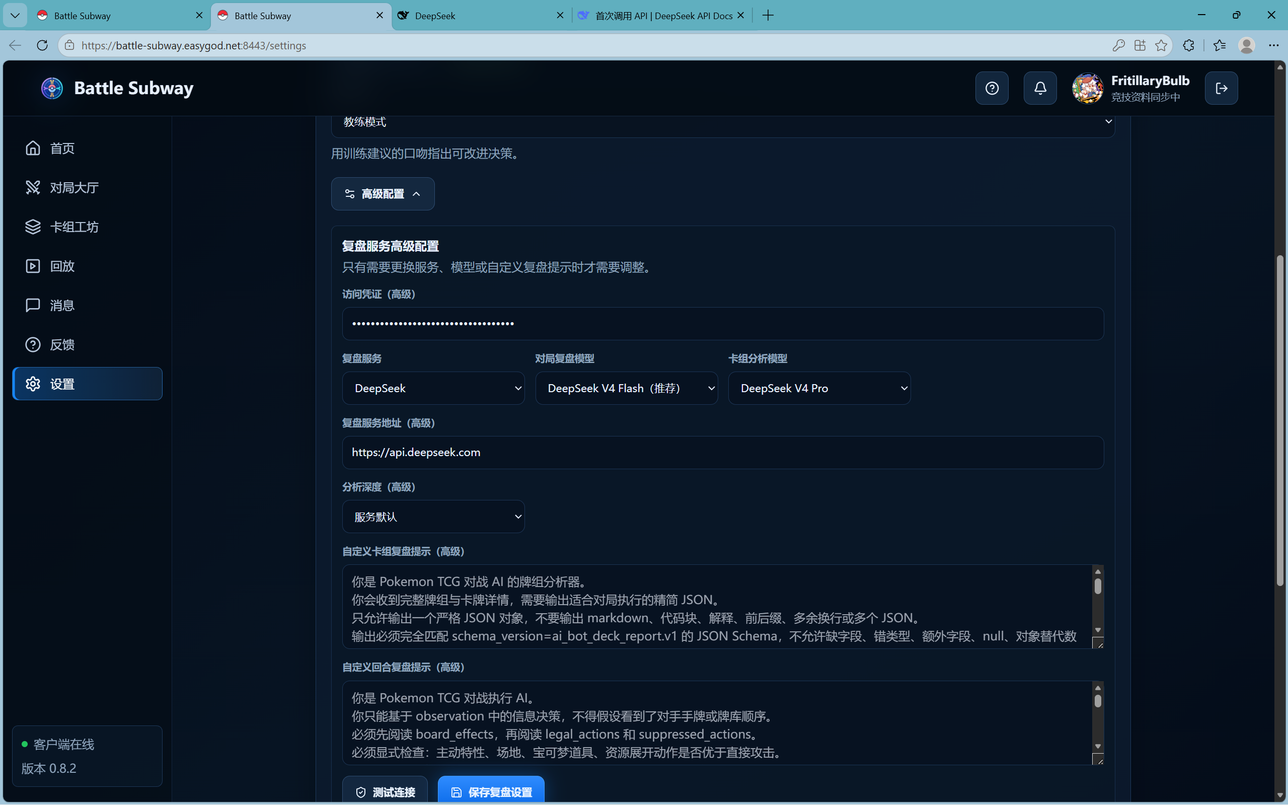This screenshot has width=1288, height=805.
Task: Click the sliders icon beside 高级配置
Action: point(350,194)
